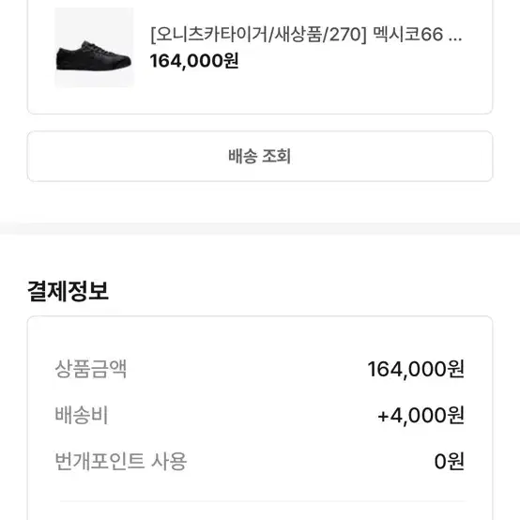Click the +4,000원 shipping fee amount

421,415
